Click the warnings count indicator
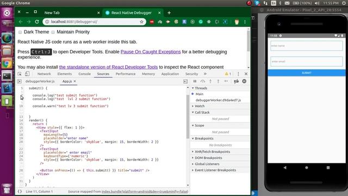This screenshot has width=348, height=196. coord(228,74)
